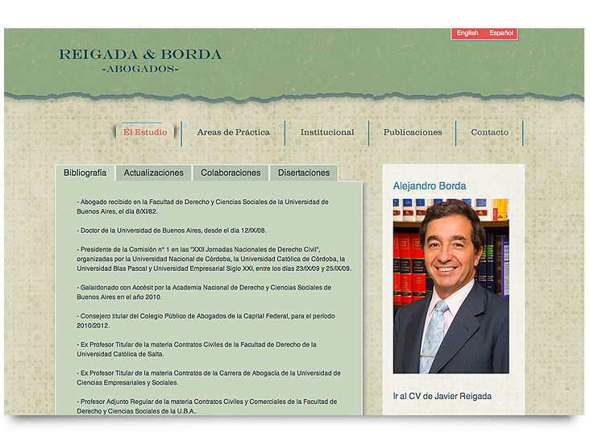
Task: Click the 'Ciencias Empresariales y Sociales' line
Action: 127,382
